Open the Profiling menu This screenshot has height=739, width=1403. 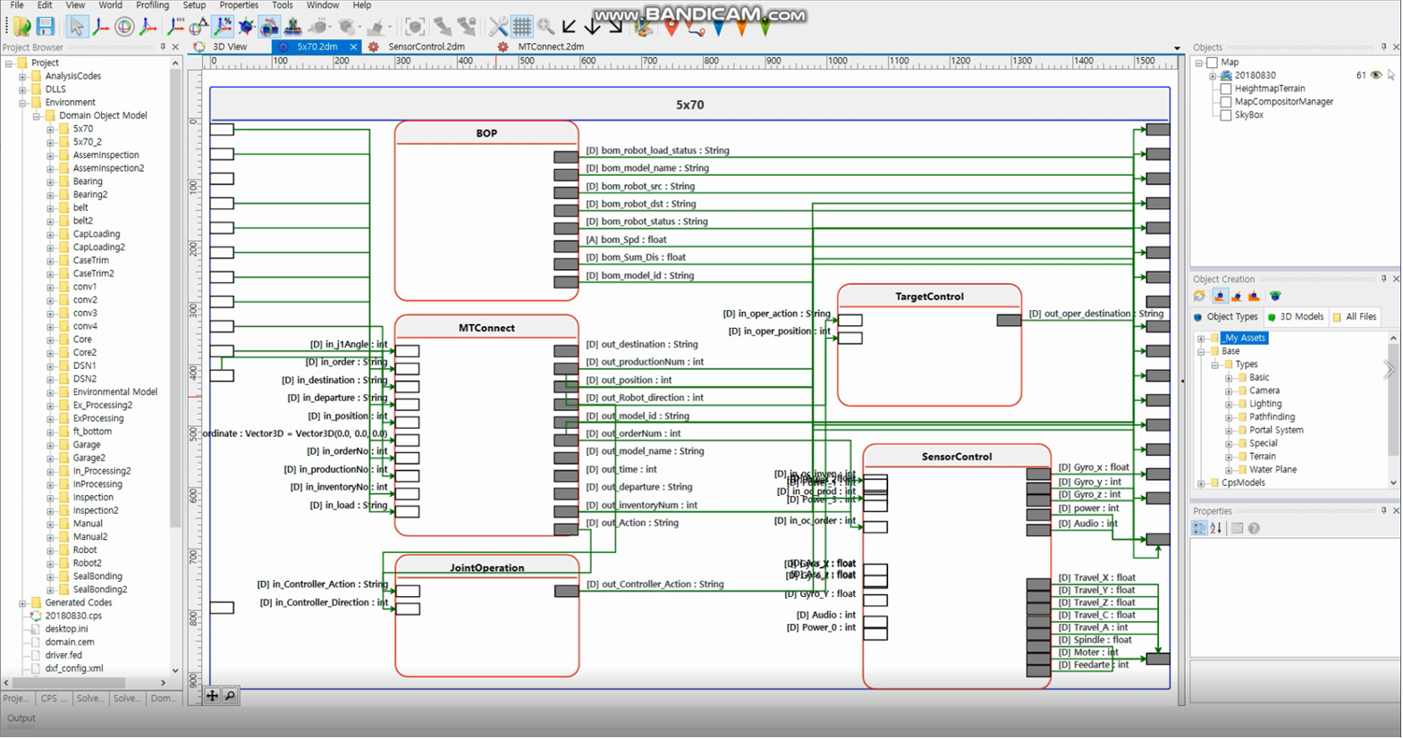coord(152,5)
